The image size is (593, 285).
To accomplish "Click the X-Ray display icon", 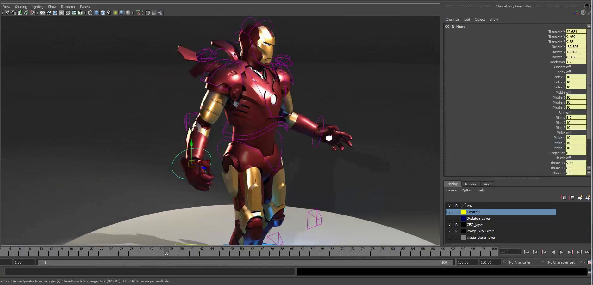I will click(x=147, y=13).
